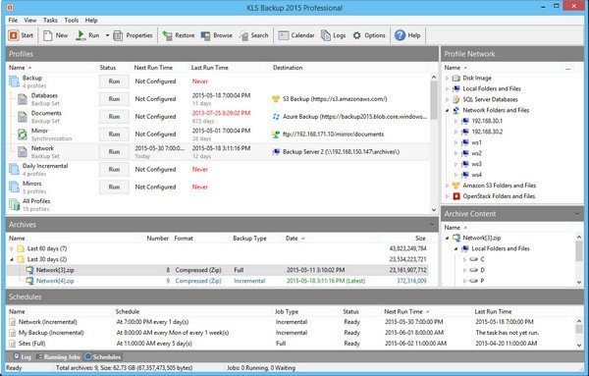Expand Local Folders and Files in Profile Network

[x=447, y=89]
